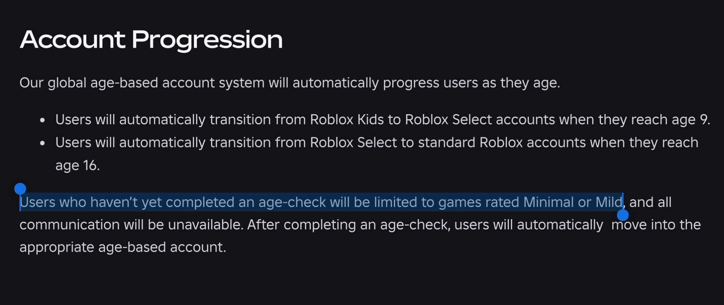Click the second bullet point dot

pyautogui.click(x=43, y=143)
